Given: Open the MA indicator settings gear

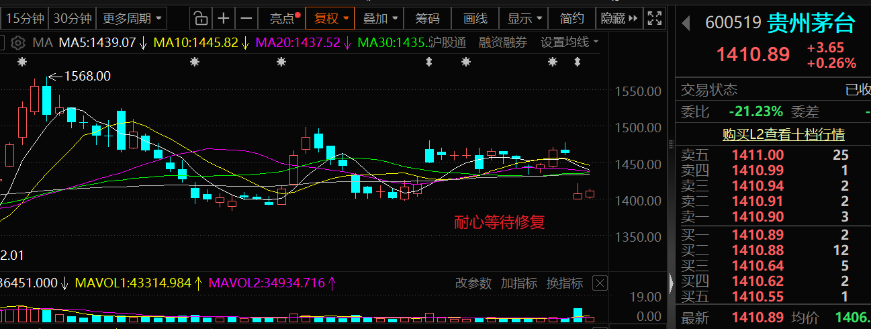Looking at the screenshot, I should coord(18,43).
